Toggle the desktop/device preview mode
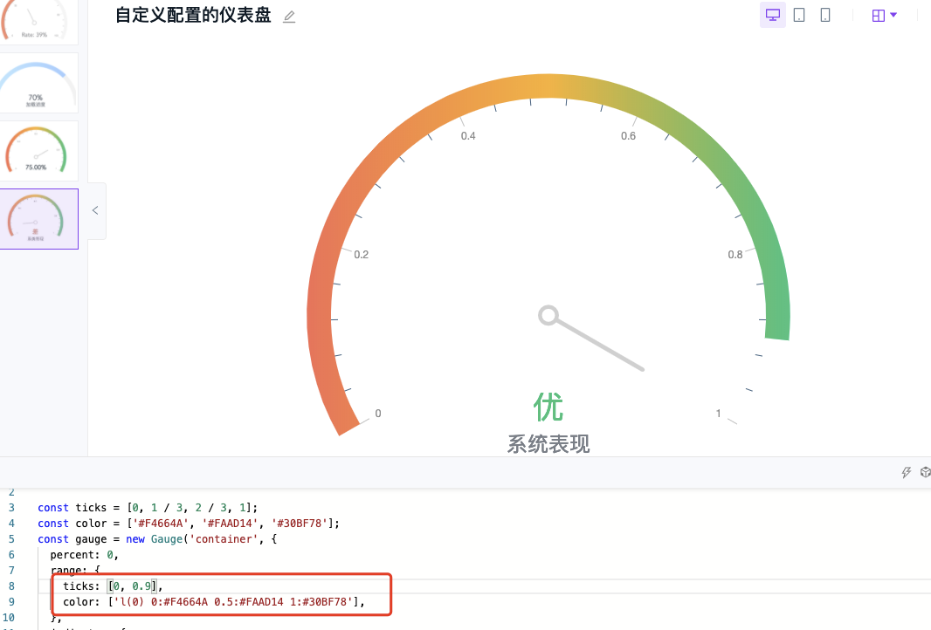This screenshot has height=630, width=931. coord(772,15)
